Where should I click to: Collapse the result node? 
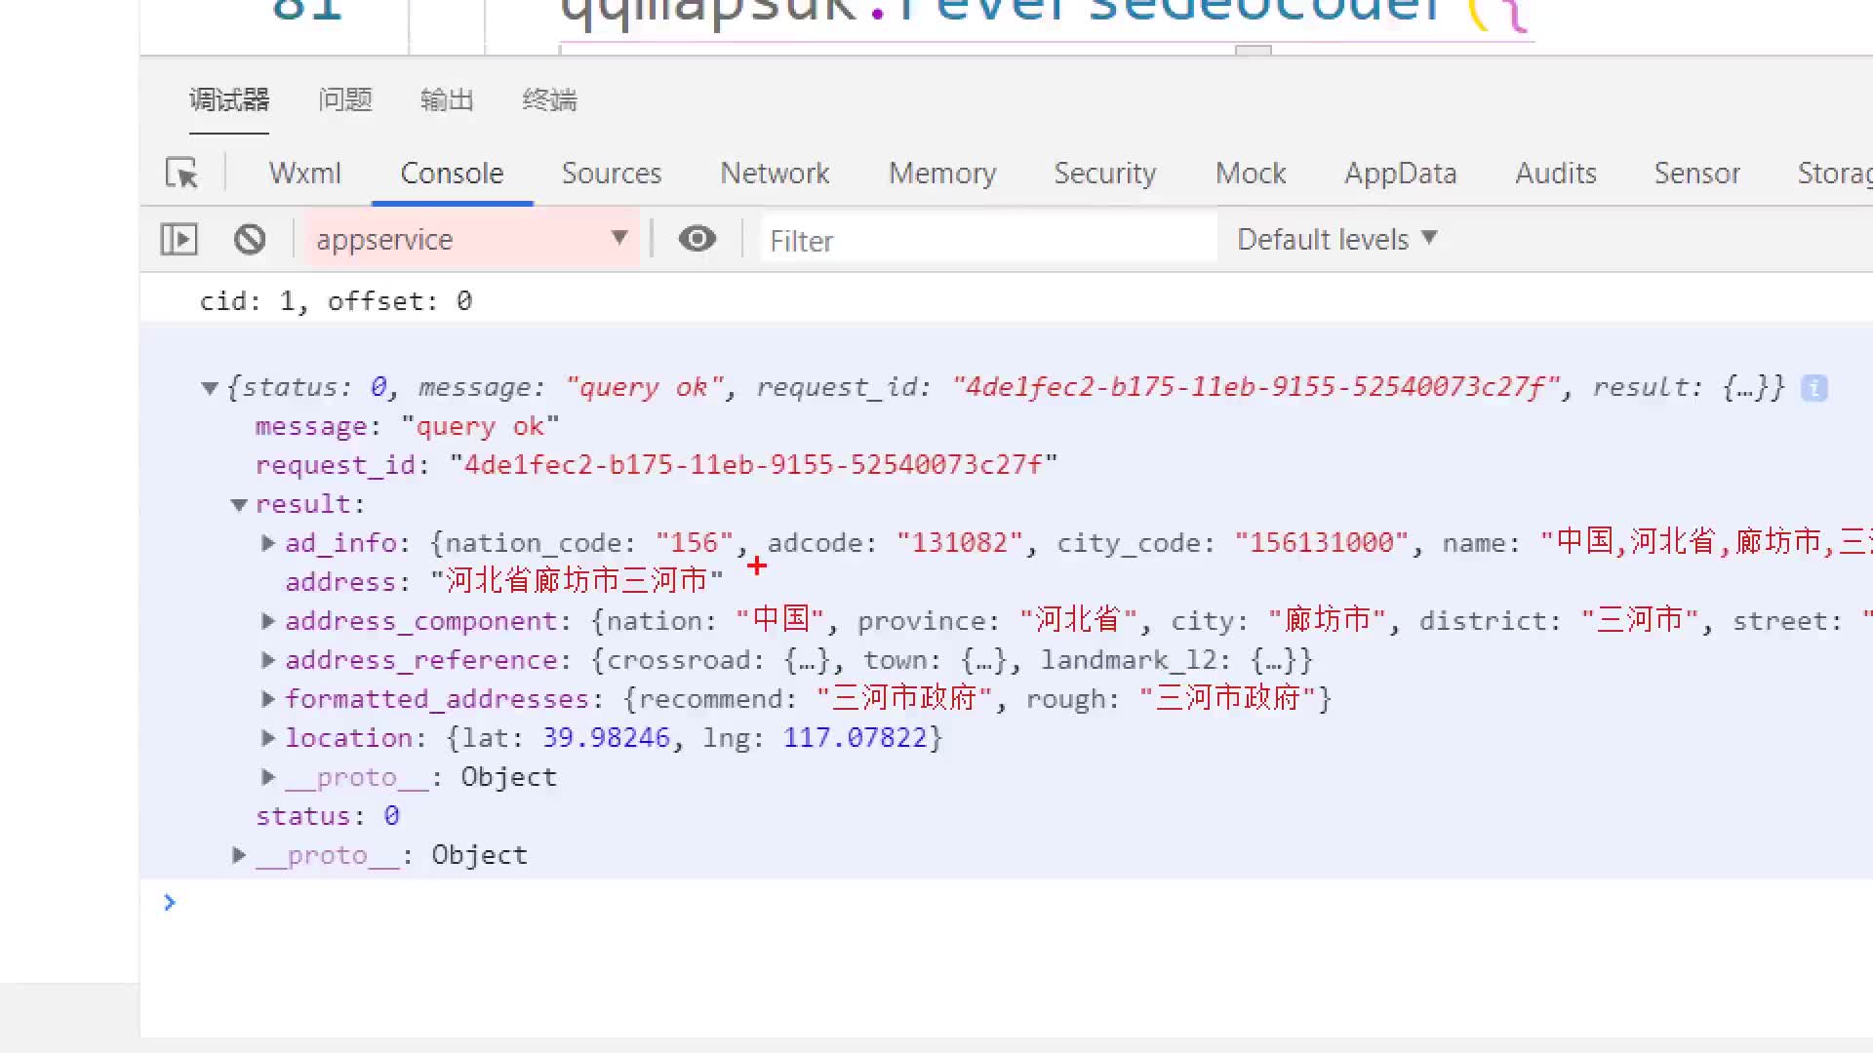239,505
